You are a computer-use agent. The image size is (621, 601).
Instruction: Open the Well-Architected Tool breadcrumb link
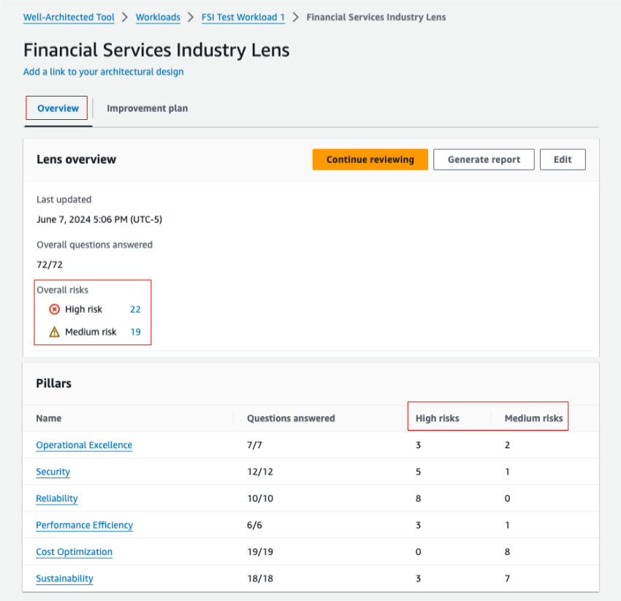[69, 17]
